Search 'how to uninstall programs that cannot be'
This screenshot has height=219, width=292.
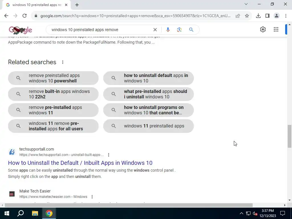tap(148, 110)
